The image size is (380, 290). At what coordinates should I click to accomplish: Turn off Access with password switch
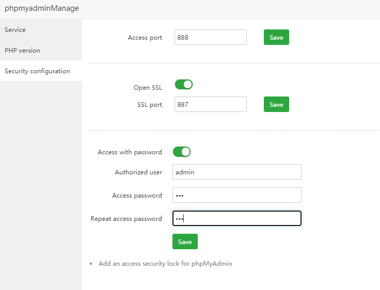(182, 152)
